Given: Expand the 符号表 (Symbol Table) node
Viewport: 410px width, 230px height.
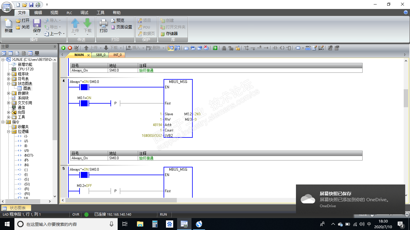Looking at the screenshot, I should 9,79.
